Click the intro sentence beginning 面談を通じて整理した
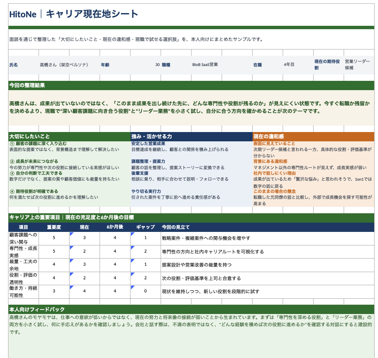This screenshot has height=358, width=378. 136,39
